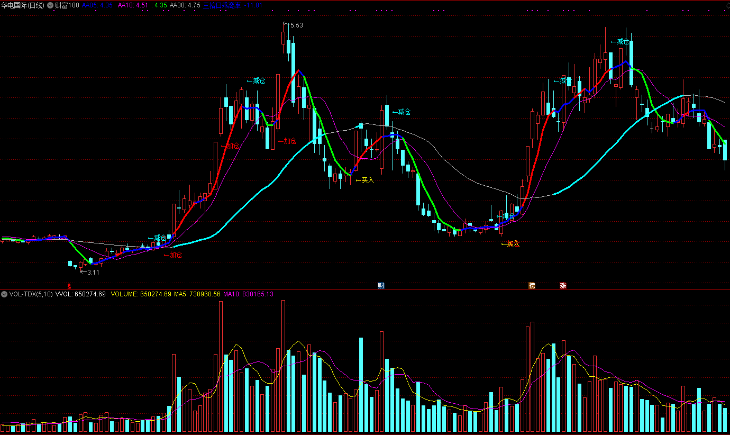Image resolution: width=730 pixels, height=435 pixels.
Task: Click the VVOL: 650274.69 value
Action: [x=80, y=294]
